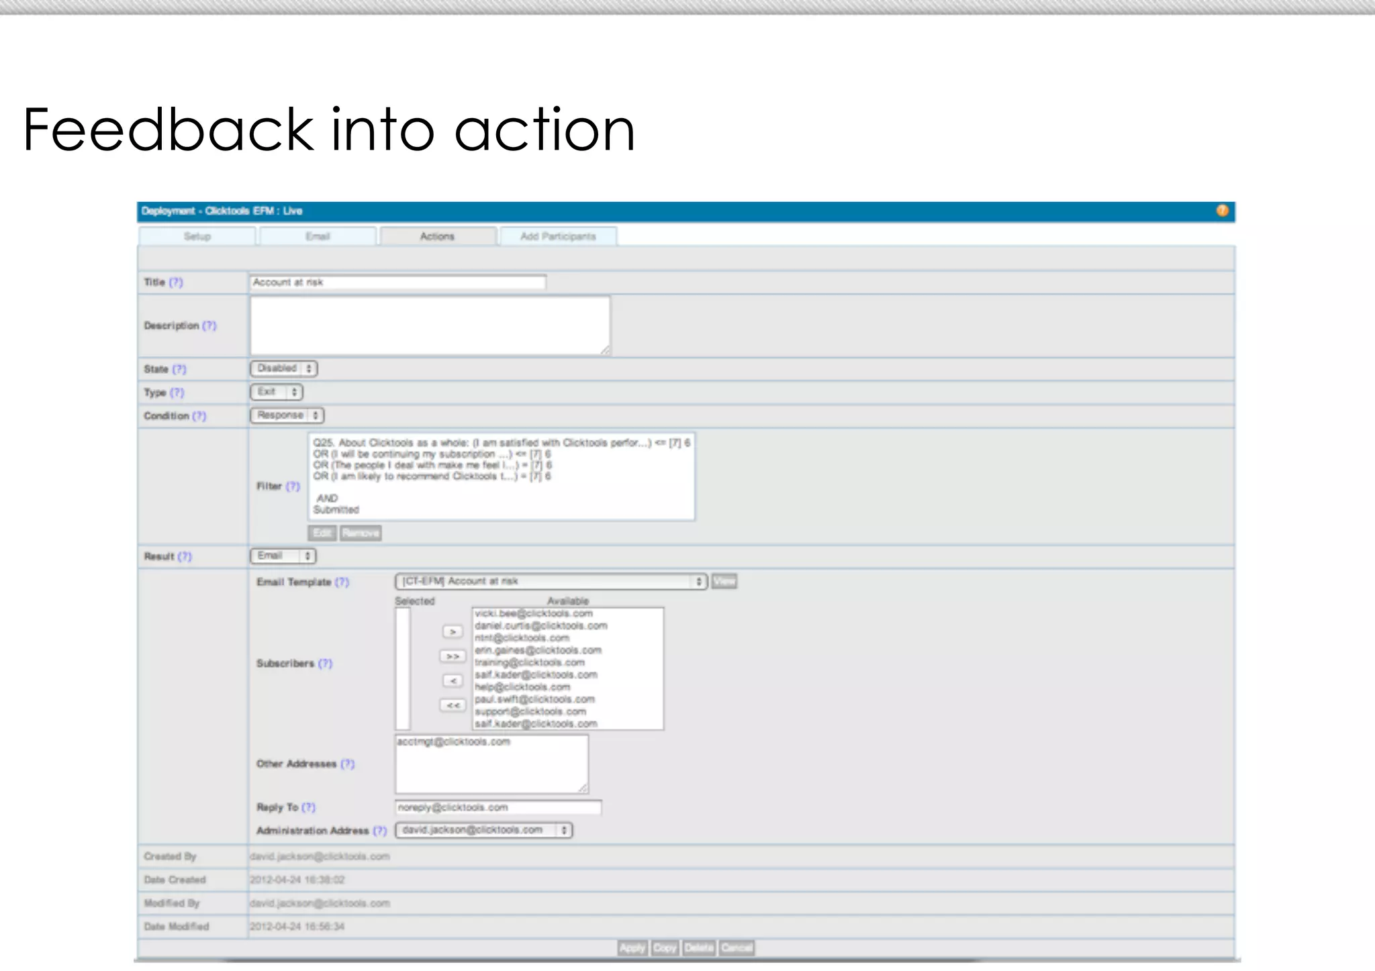Select help@clicktools.com in Available list
This screenshot has height=971, width=1375.
pos(522,687)
